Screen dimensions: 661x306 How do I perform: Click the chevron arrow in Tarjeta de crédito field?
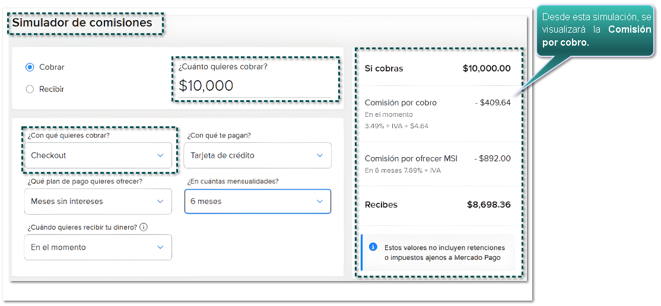(x=320, y=155)
